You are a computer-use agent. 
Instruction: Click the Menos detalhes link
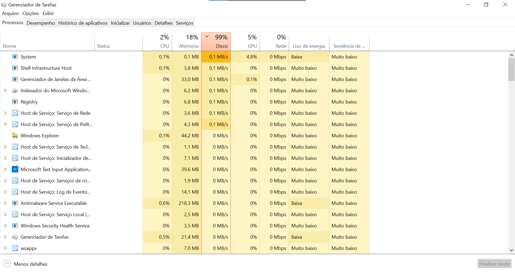pos(31,264)
